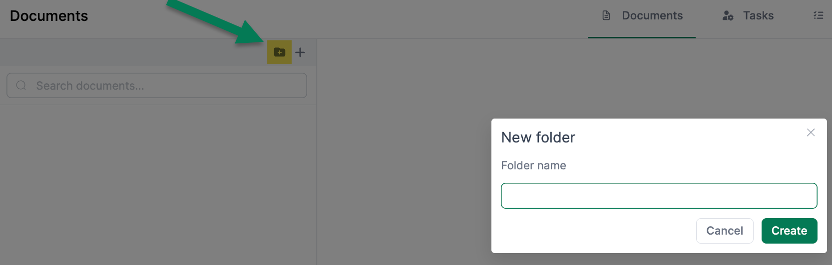Click the "New folder" dialog heading
The height and width of the screenshot is (265, 832).
[538, 137]
